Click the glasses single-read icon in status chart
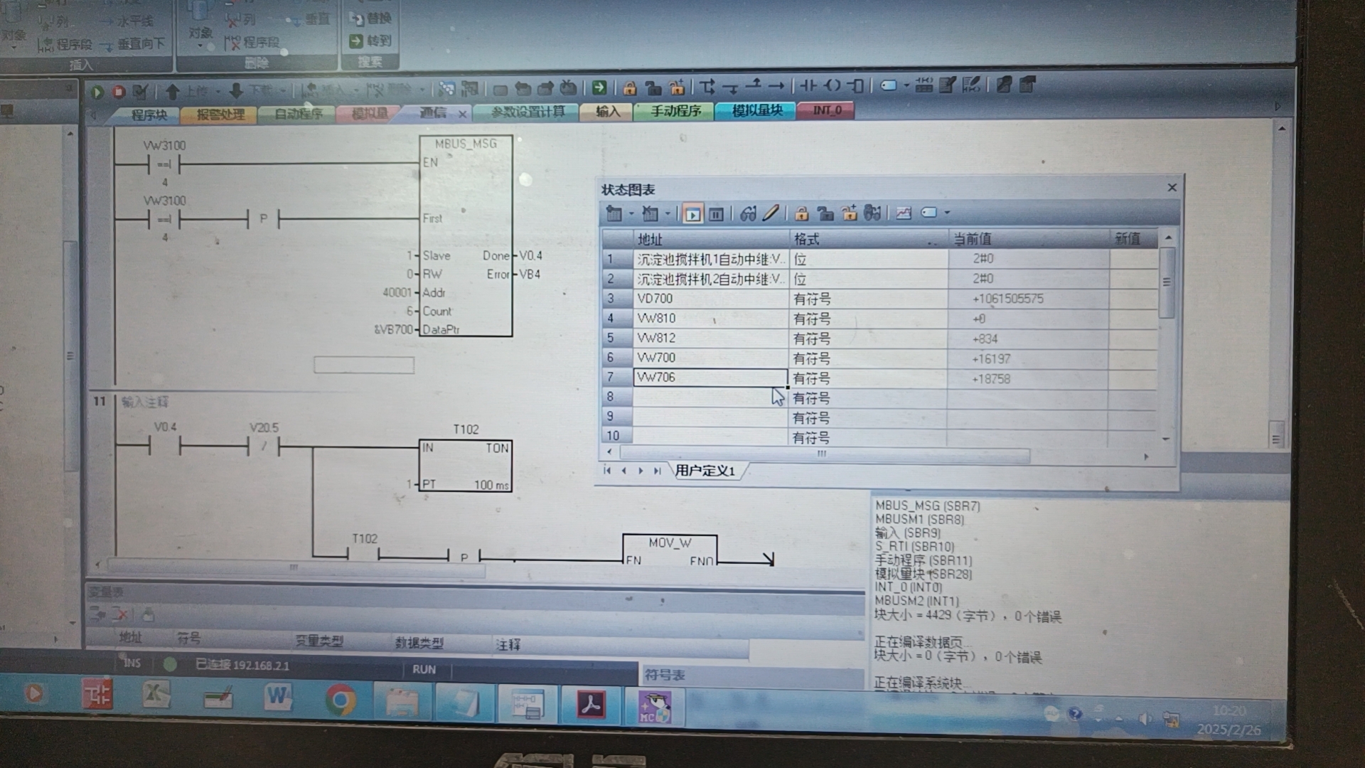The height and width of the screenshot is (768, 1365). (x=748, y=213)
